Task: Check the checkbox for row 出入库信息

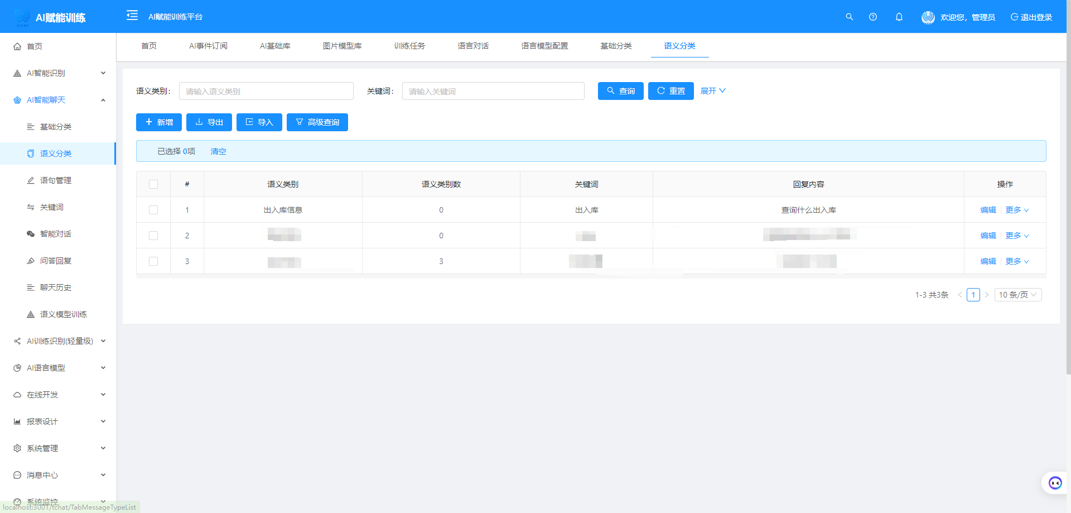Action: [x=153, y=210]
